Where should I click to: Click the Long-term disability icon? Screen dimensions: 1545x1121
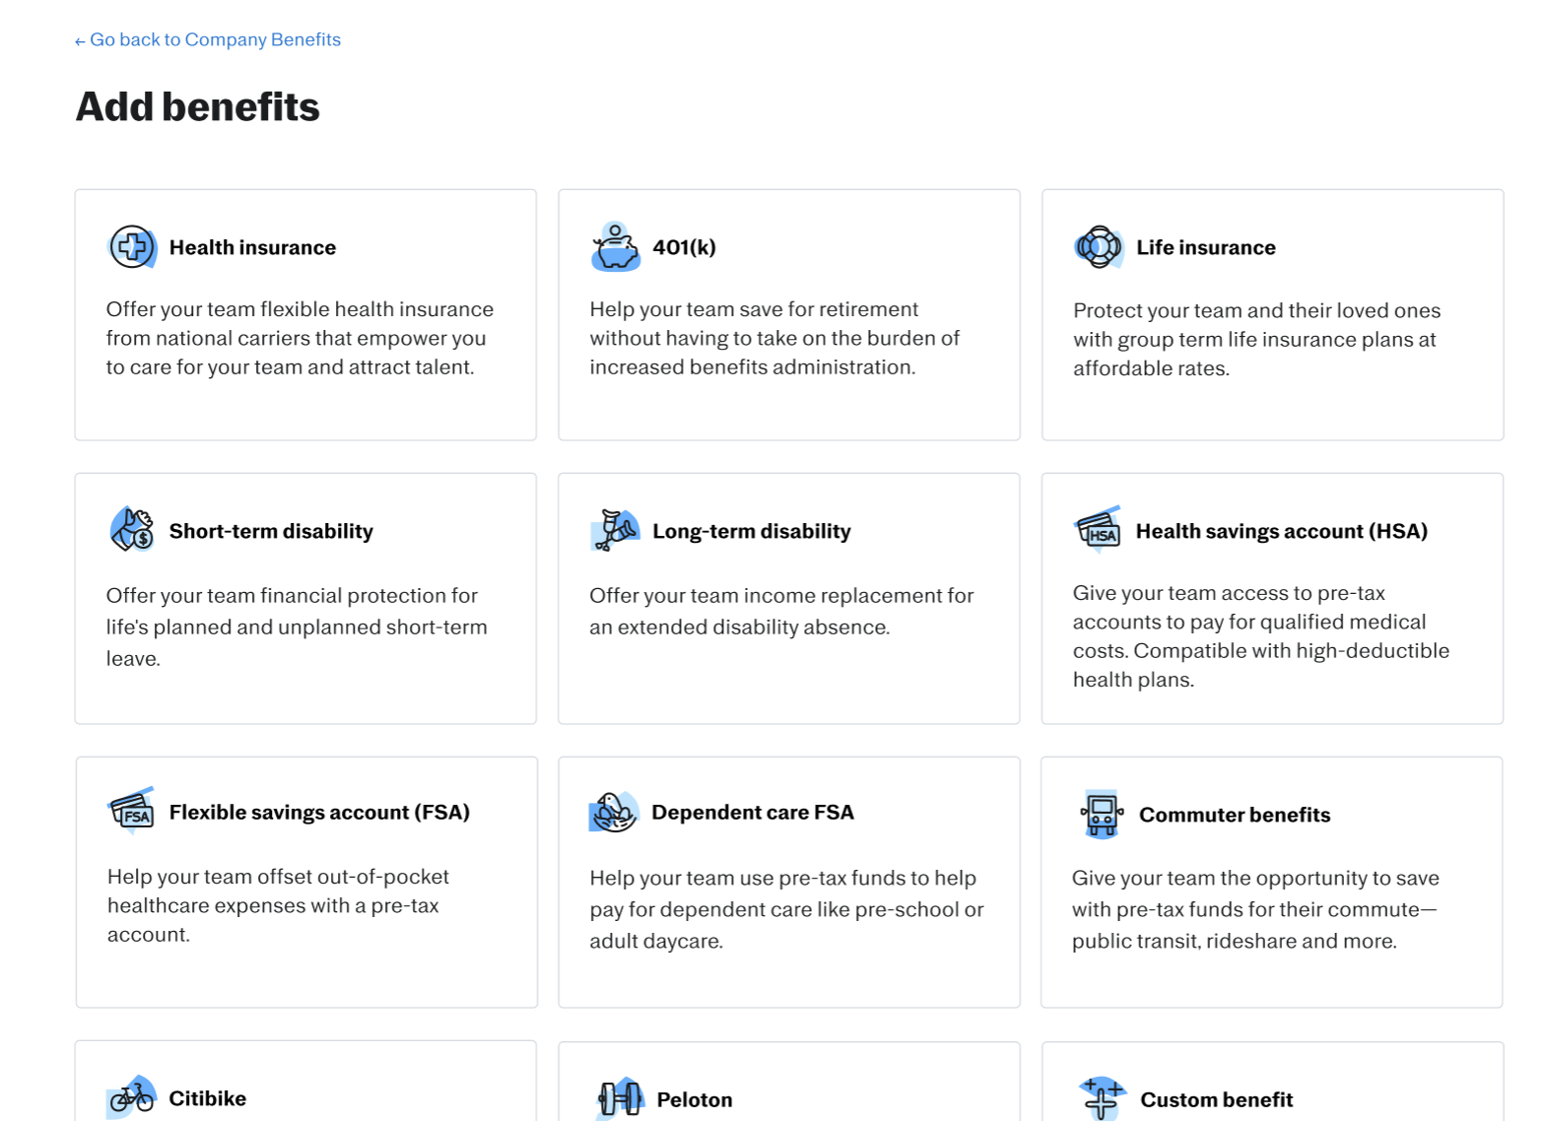coord(615,530)
